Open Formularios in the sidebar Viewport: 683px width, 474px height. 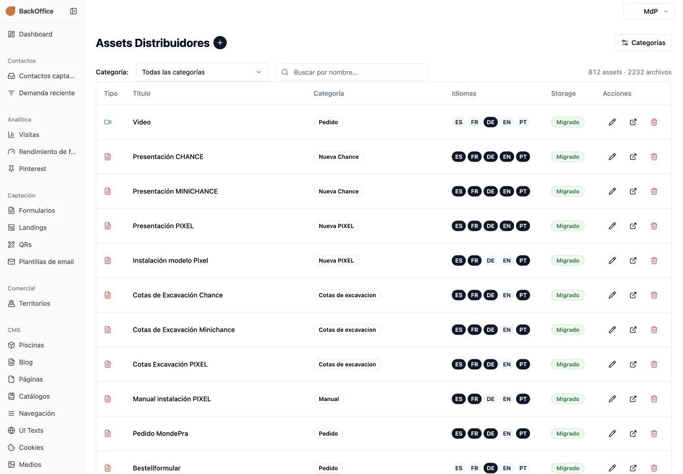tap(42, 210)
